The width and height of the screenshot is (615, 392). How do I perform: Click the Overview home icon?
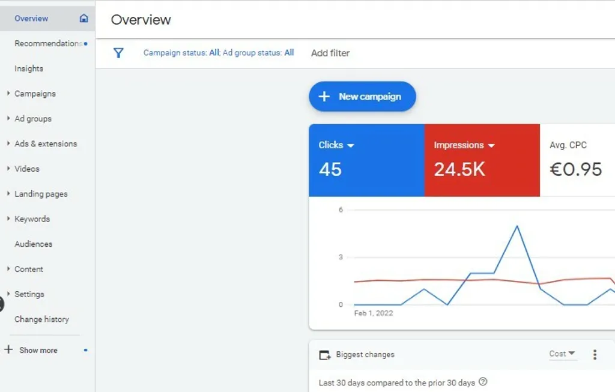coord(84,19)
